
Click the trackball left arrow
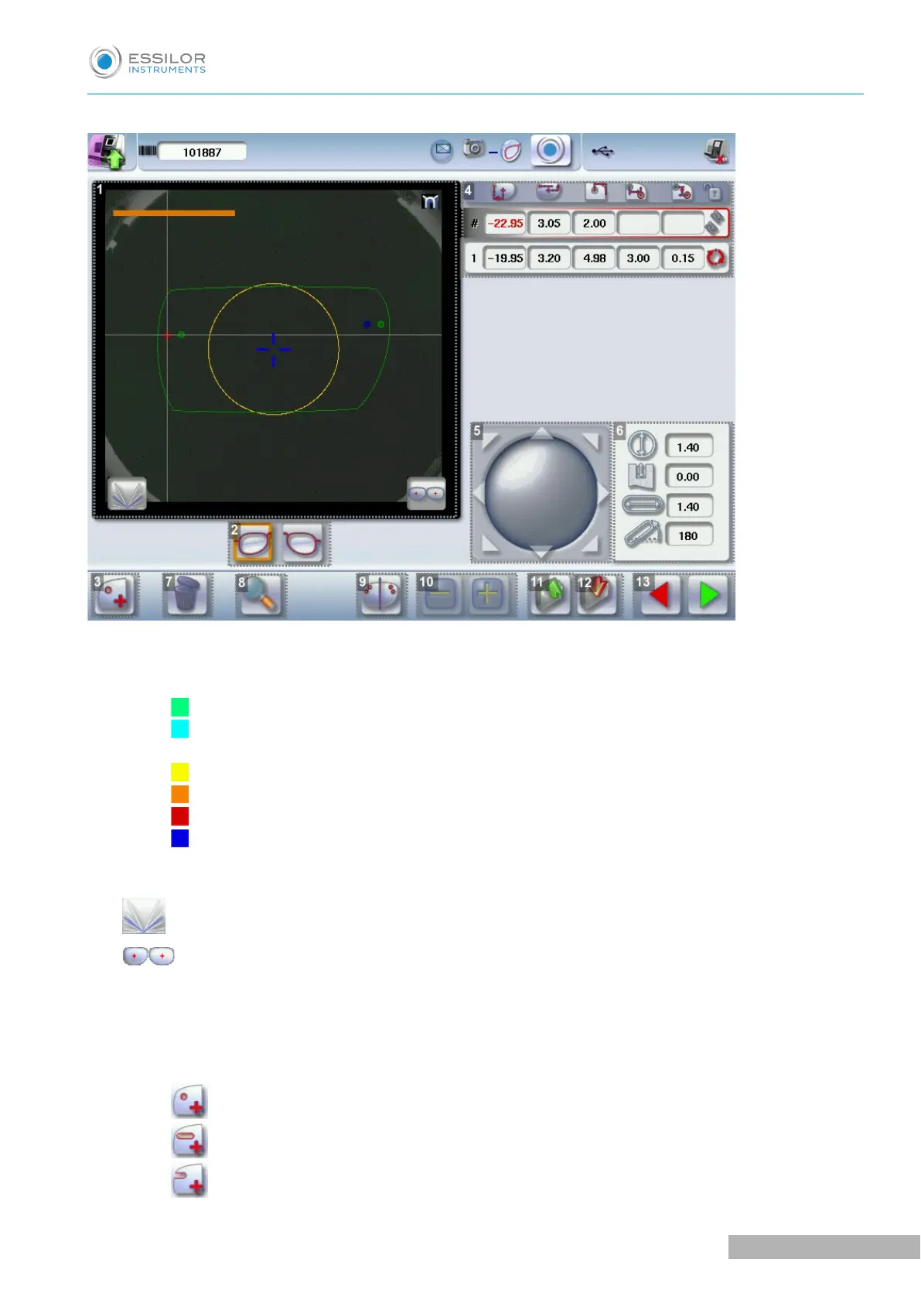point(478,493)
